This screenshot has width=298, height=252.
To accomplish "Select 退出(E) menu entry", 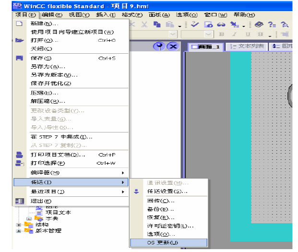I will pyautogui.click(x=72, y=201).
